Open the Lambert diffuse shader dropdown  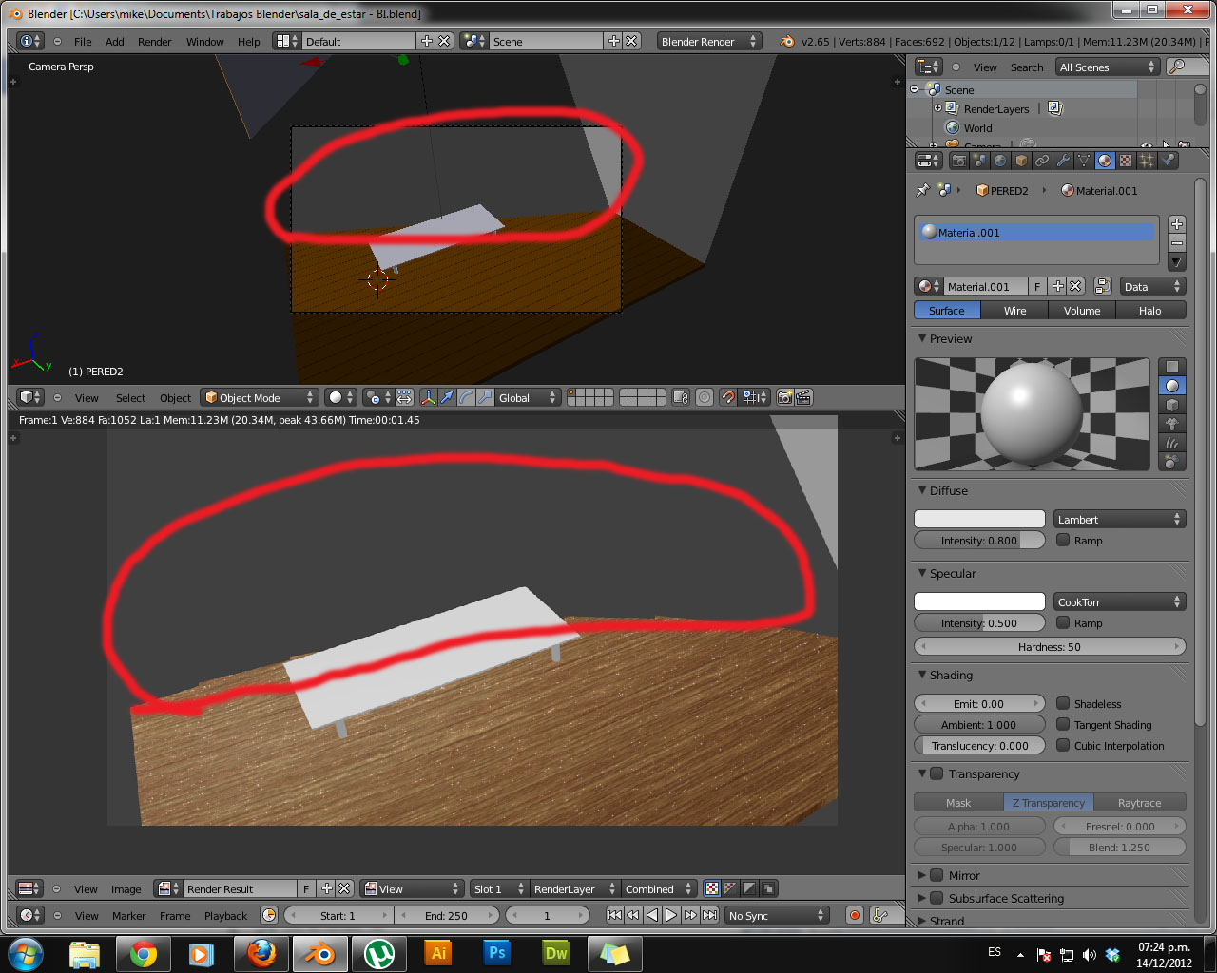click(1119, 519)
